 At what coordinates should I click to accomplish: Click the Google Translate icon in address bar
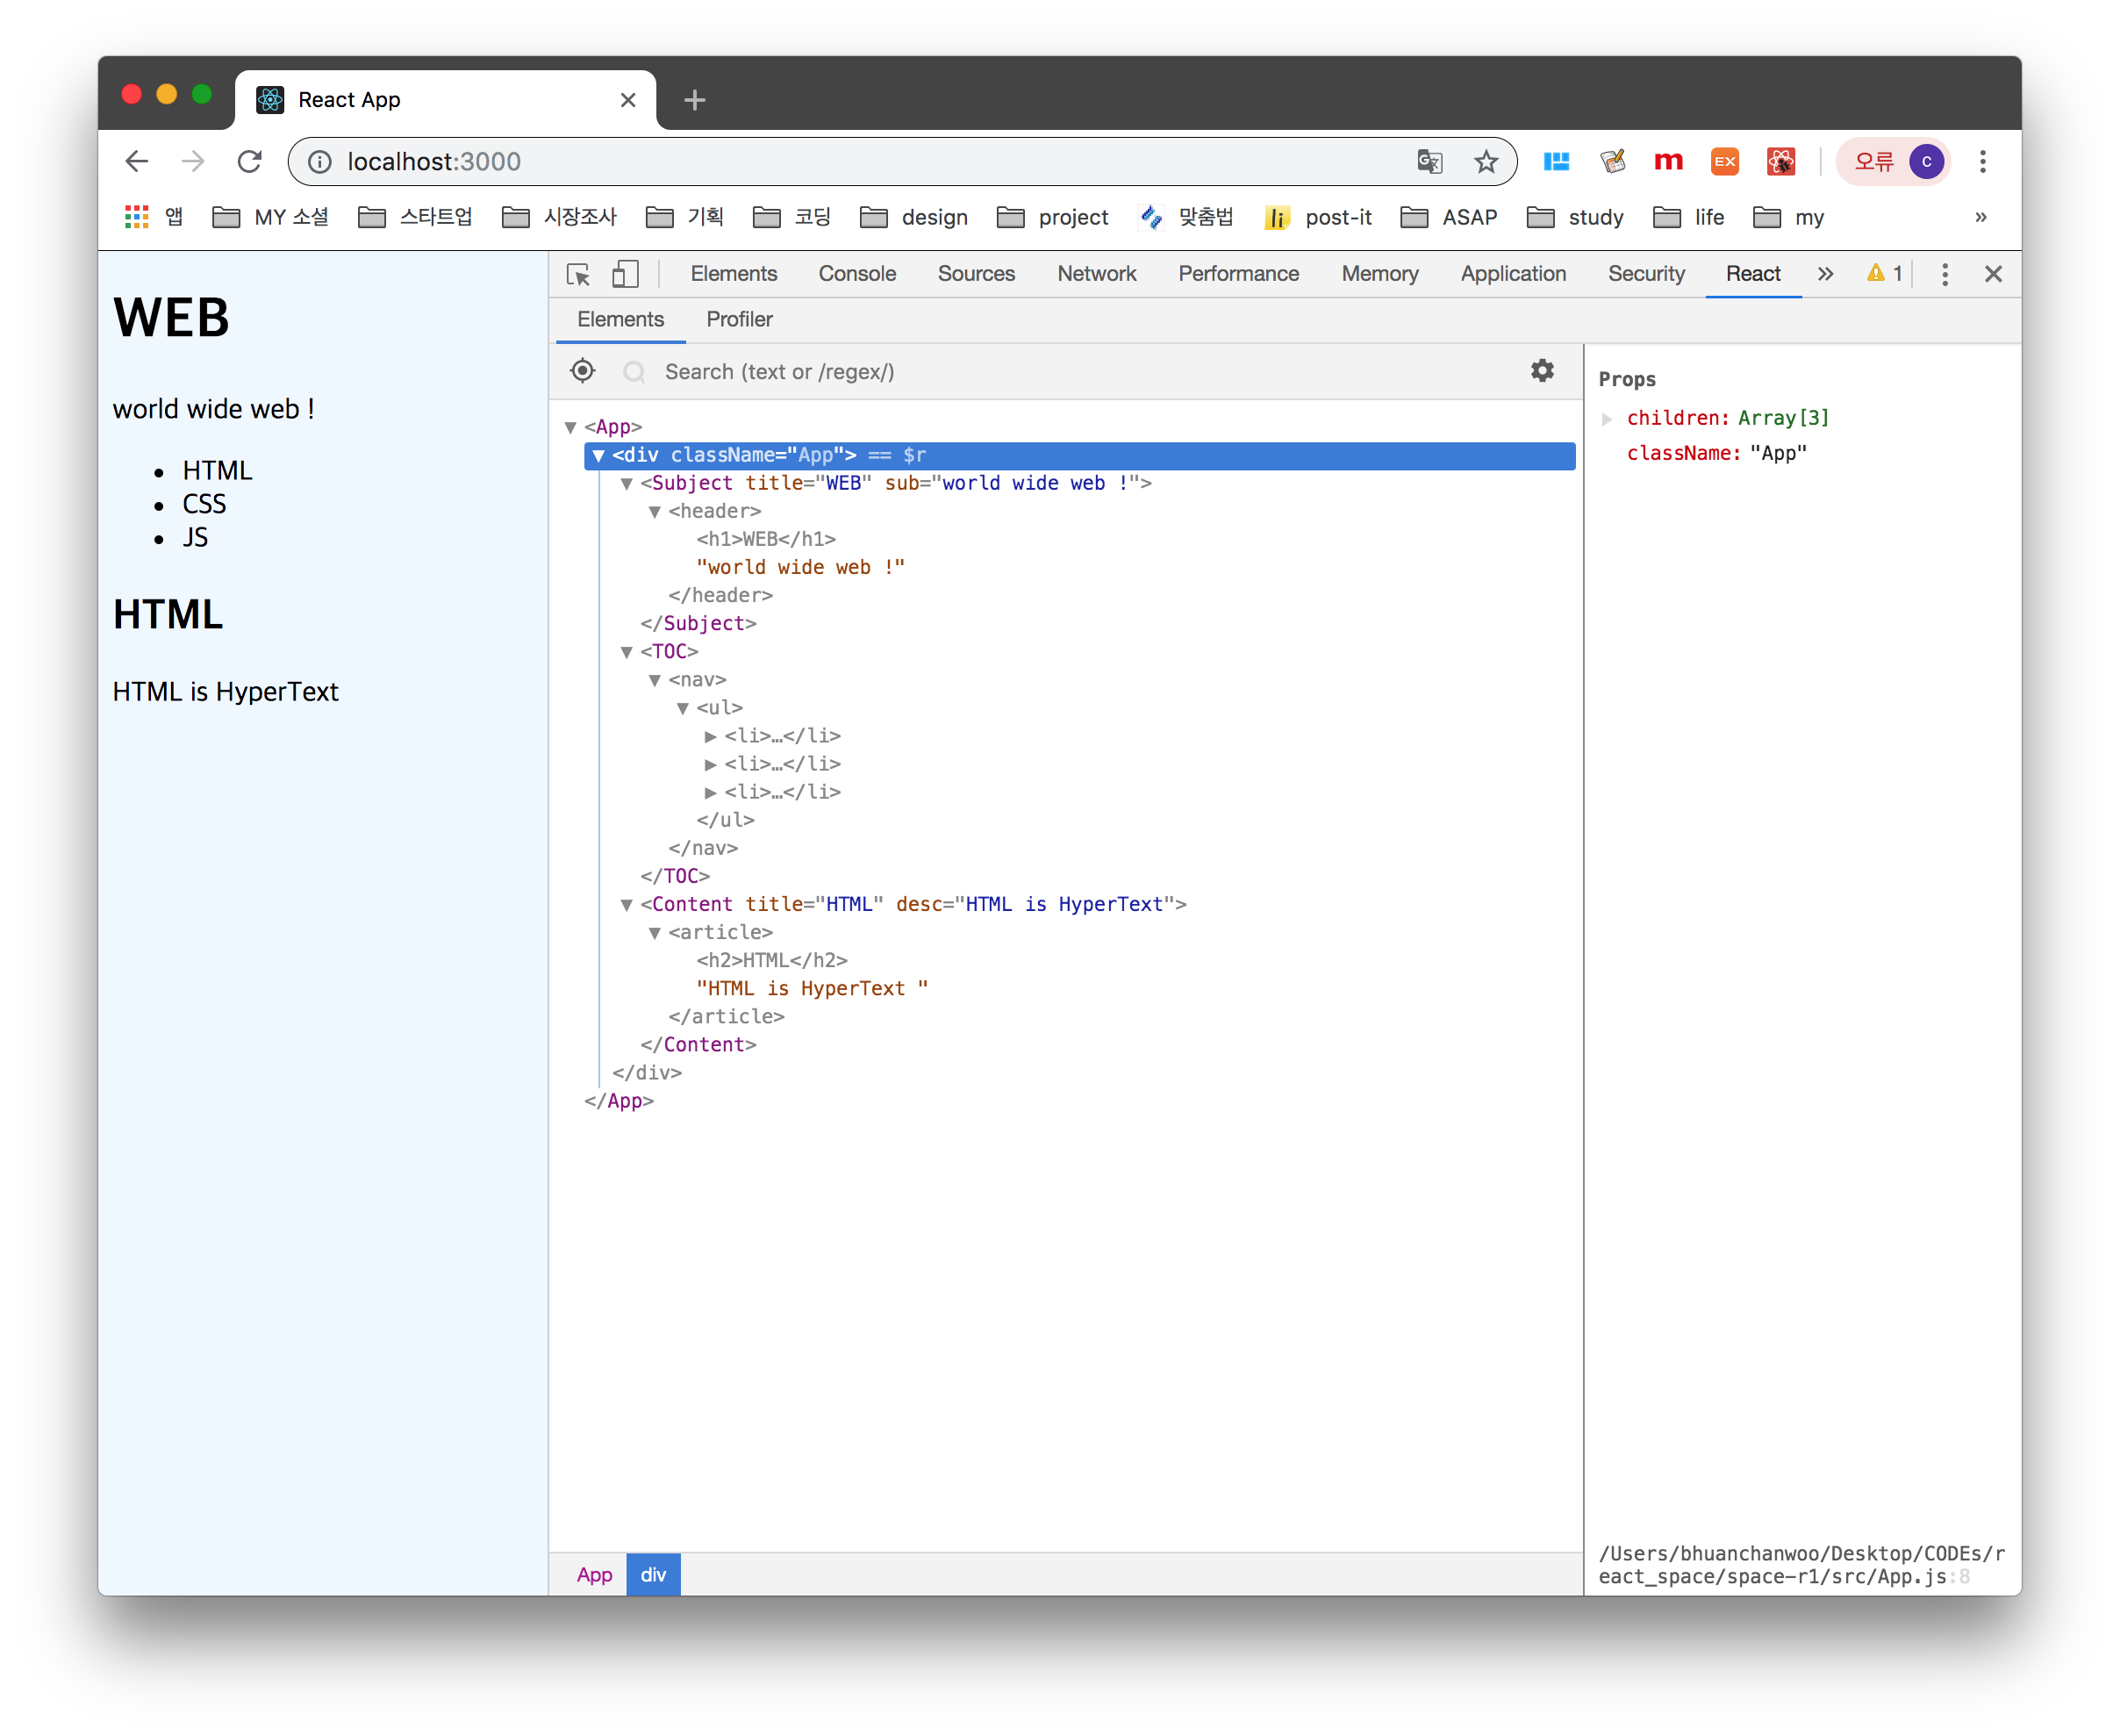coord(1429,162)
